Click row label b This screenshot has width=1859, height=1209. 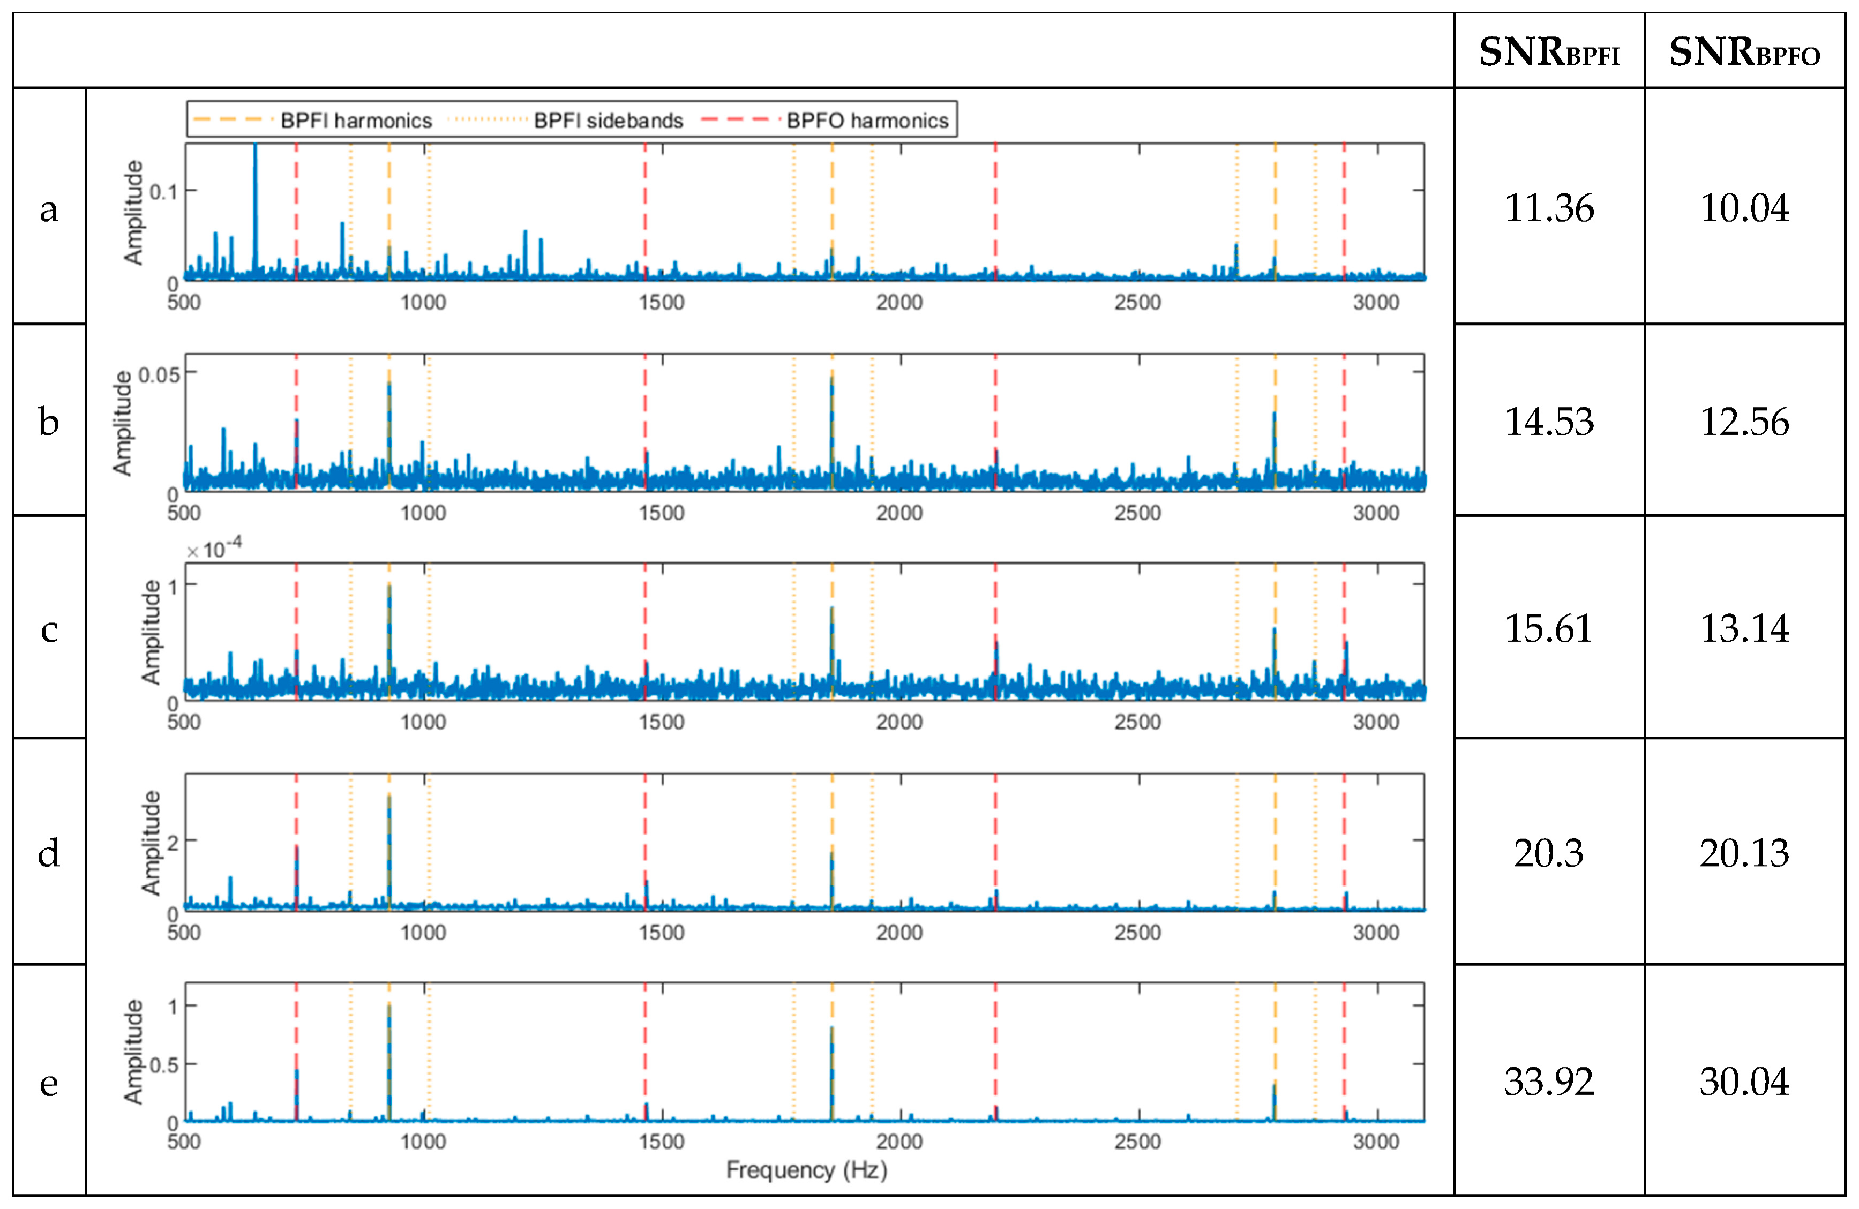tap(48, 422)
